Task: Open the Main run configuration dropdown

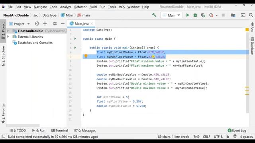Action: (x=171, y=15)
